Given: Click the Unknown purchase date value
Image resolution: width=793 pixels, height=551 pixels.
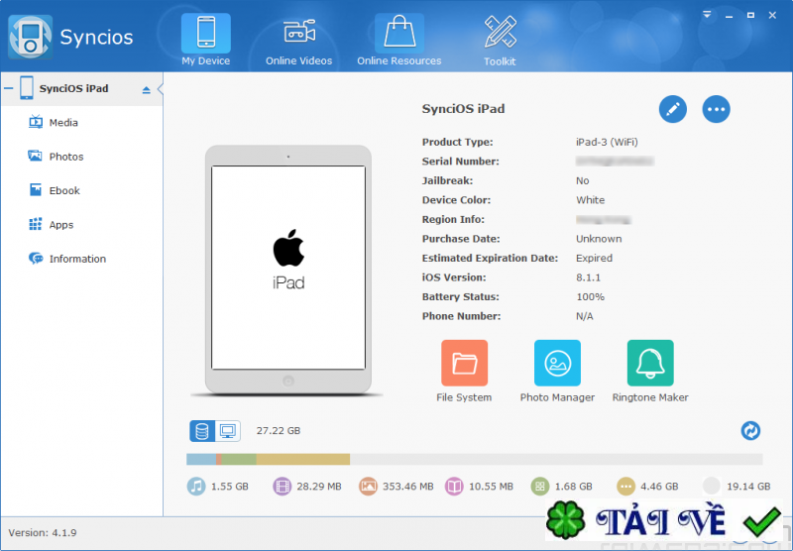Looking at the screenshot, I should [x=599, y=239].
